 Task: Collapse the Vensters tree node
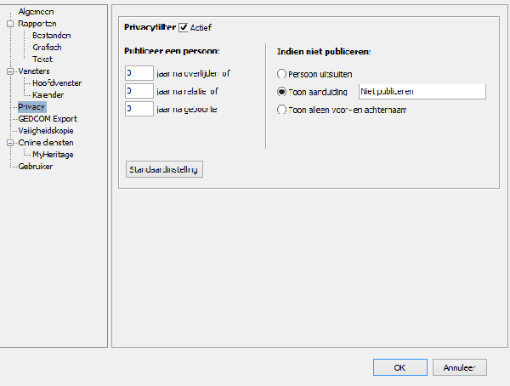(x=9, y=71)
